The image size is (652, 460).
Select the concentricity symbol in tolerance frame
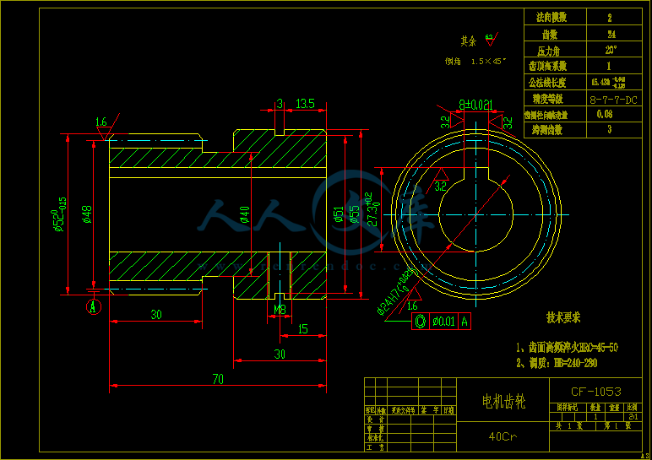pos(420,321)
